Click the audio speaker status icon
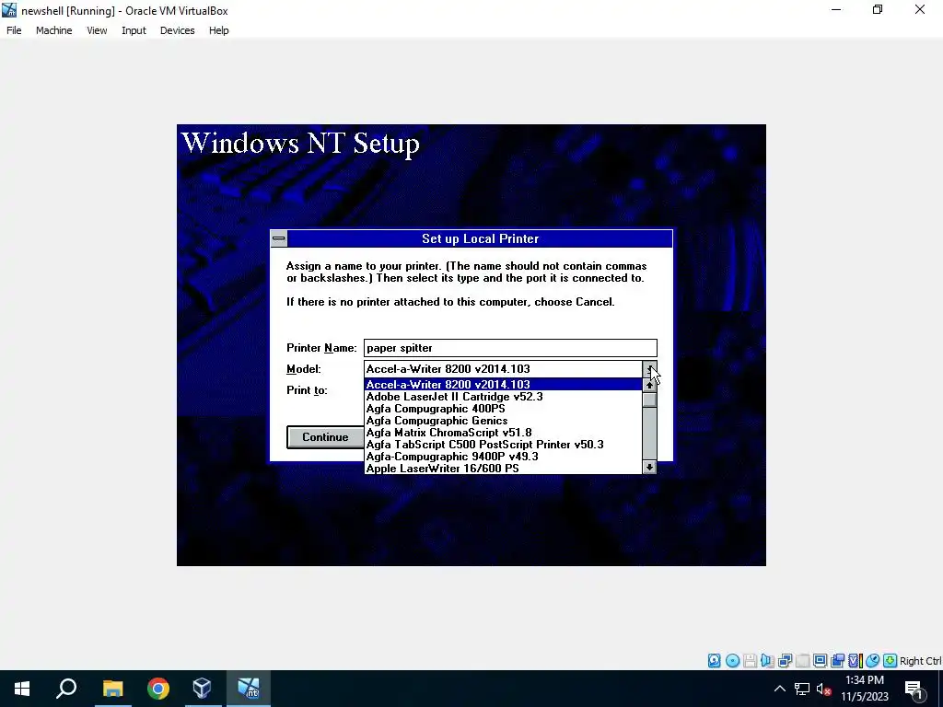Image resolution: width=943 pixels, height=707 pixels. pos(767,661)
